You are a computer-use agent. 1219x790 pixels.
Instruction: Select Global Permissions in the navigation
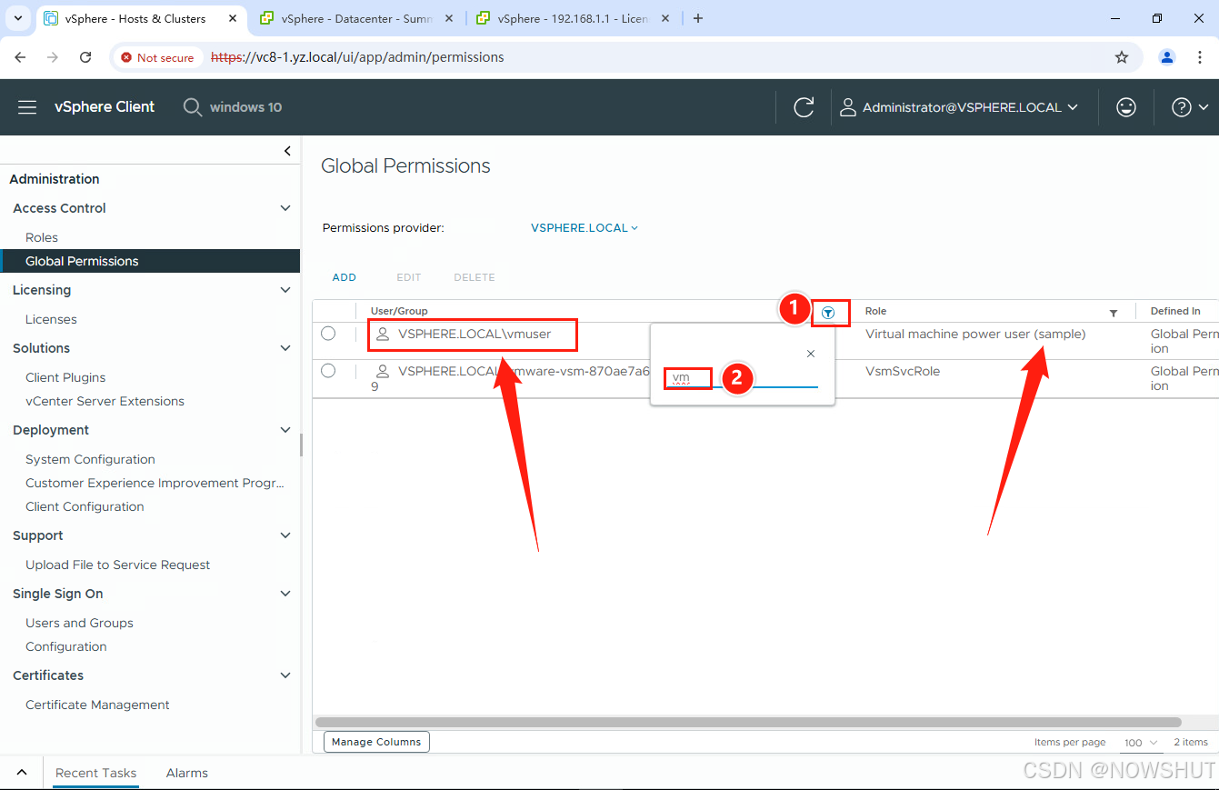pyautogui.click(x=150, y=261)
